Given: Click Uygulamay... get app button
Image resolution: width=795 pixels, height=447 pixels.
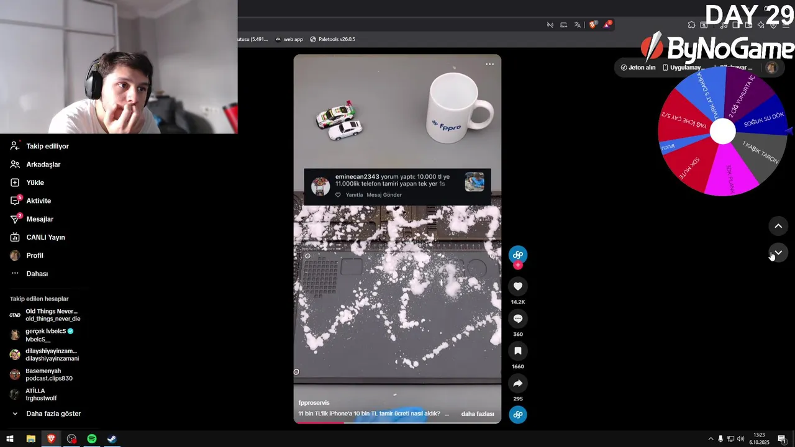Looking at the screenshot, I should point(683,68).
